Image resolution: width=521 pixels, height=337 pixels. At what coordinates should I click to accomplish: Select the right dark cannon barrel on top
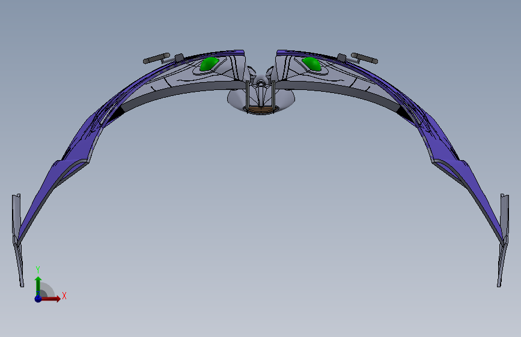(x=365, y=58)
